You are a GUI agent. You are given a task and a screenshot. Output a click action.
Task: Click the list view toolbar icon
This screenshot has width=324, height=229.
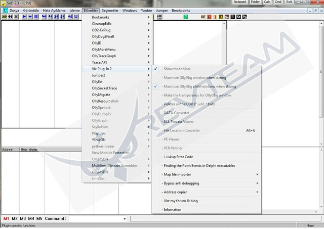point(159,17)
